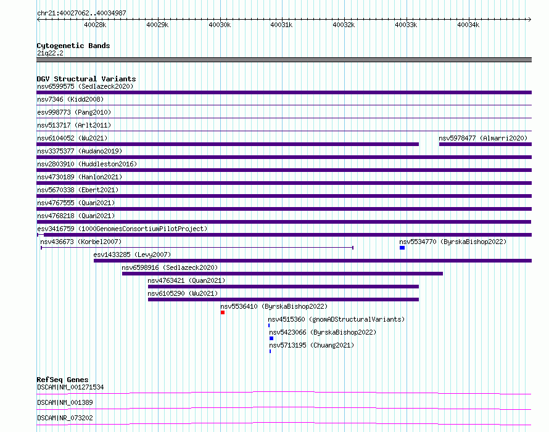Click the red nsv5536410 variant marker

pos(223,312)
